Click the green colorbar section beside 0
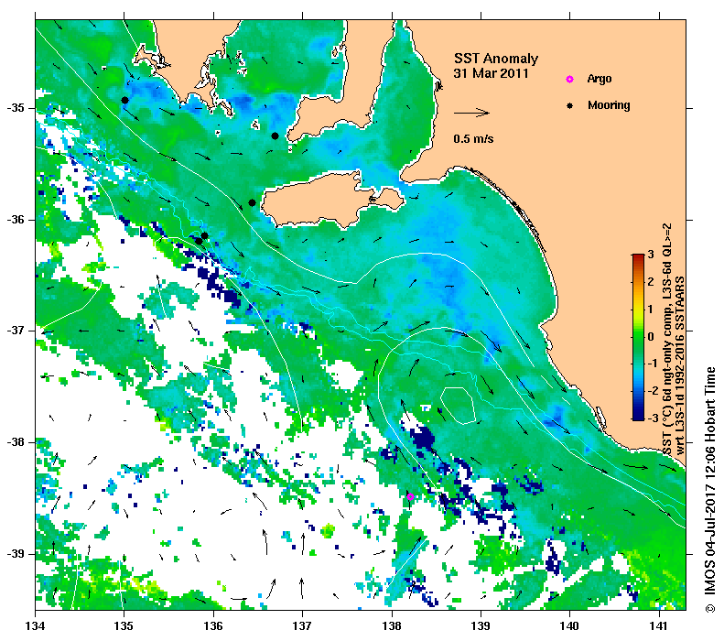 pos(638,337)
